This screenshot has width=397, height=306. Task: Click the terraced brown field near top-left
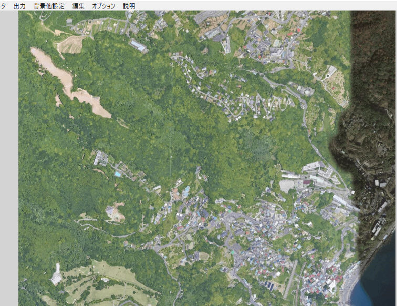69,45
